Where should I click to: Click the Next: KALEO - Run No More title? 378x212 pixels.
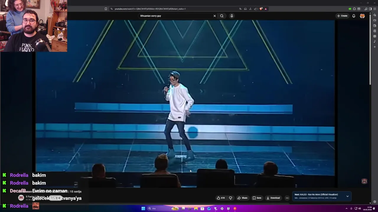316,195
